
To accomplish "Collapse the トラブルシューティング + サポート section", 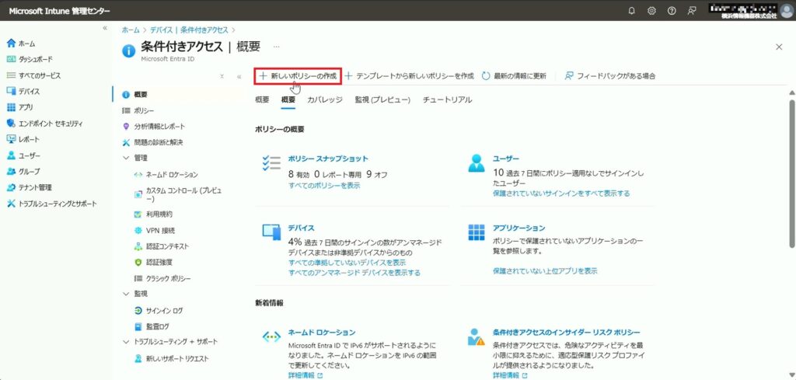I will [127, 341].
